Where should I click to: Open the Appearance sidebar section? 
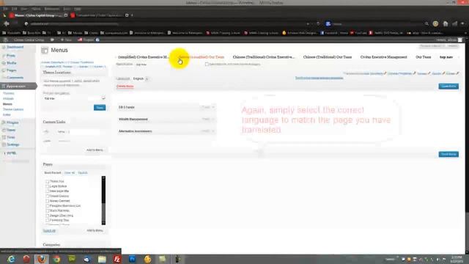tap(18, 87)
